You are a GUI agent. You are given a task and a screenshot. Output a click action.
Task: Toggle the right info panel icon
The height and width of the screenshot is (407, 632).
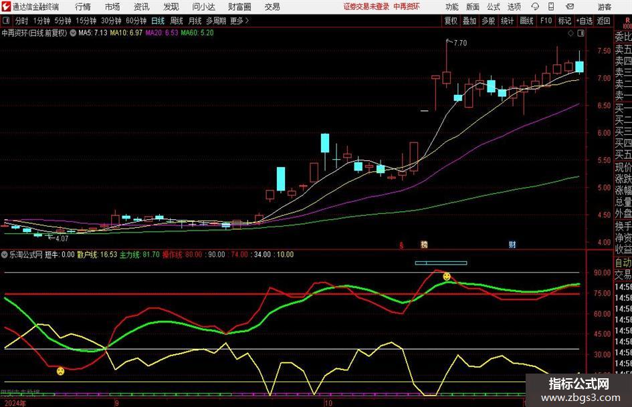pos(581,33)
